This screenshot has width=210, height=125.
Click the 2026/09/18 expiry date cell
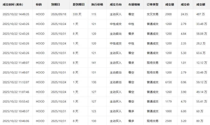(58, 14)
